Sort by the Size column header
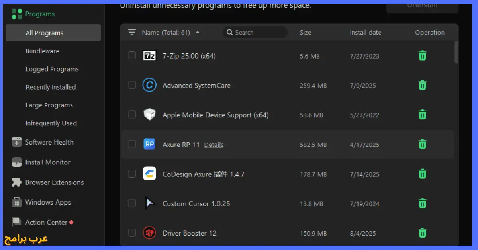The image size is (478, 250). (306, 33)
